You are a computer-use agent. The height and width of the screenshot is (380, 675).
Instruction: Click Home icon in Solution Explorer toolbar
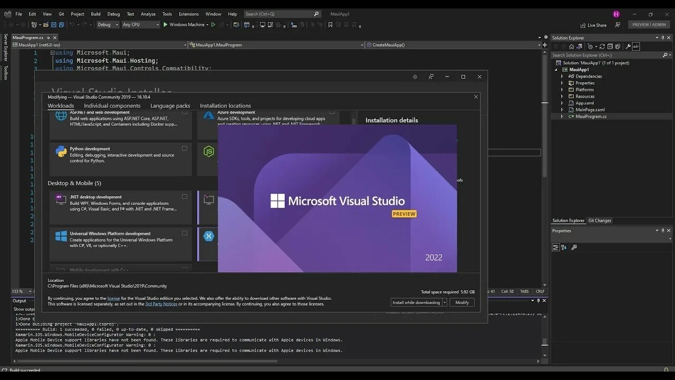point(572,46)
